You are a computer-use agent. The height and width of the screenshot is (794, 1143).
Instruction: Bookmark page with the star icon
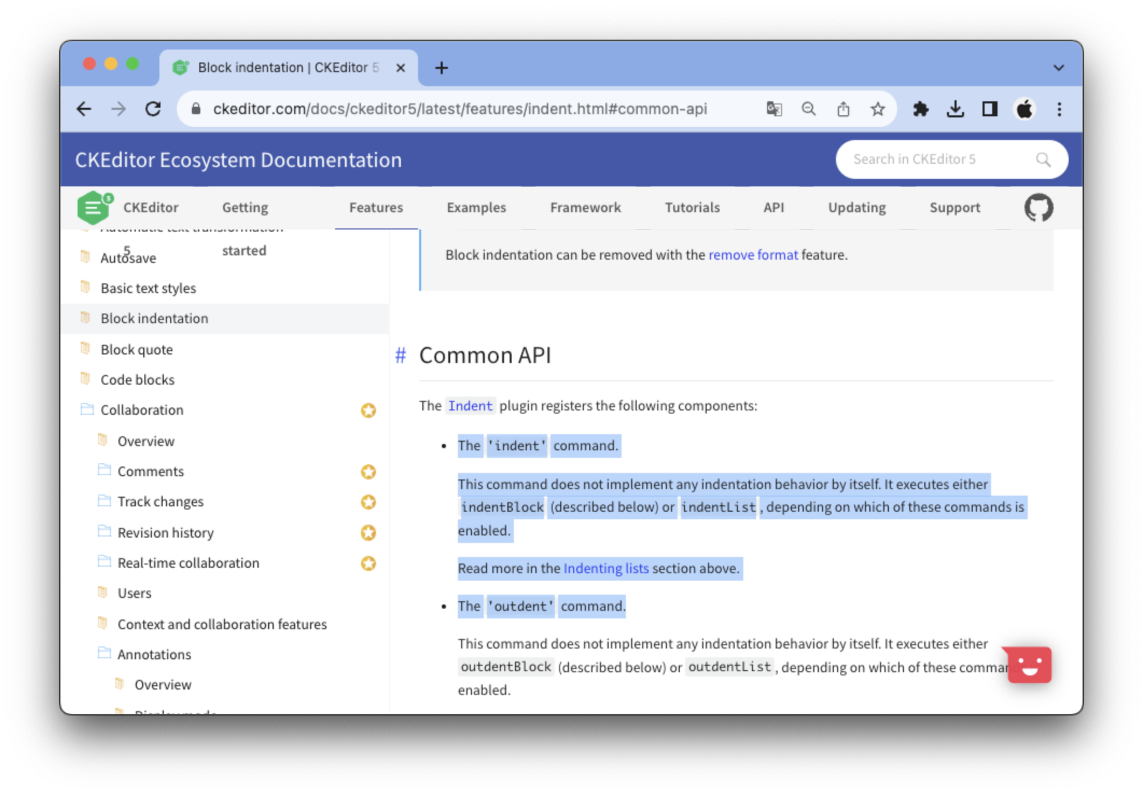coord(877,109)
